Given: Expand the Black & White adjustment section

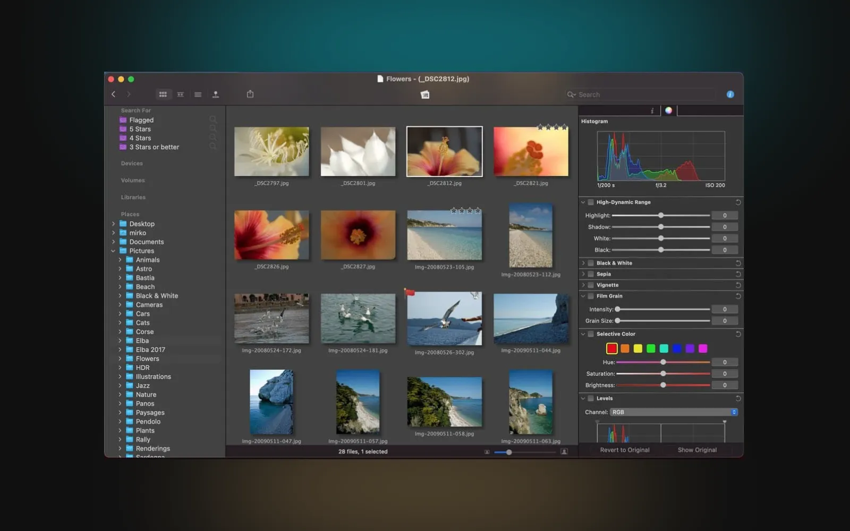Looking at the screenshot, I should 583,263.
